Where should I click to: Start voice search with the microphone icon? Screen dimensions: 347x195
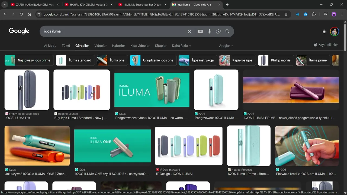point(209,31)
